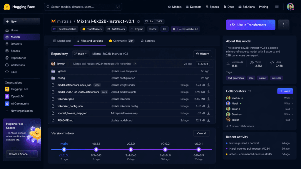301x169 pixels.
Task: Download model-00001-of-00019.safetensors
Action: [x=208, y=92]
